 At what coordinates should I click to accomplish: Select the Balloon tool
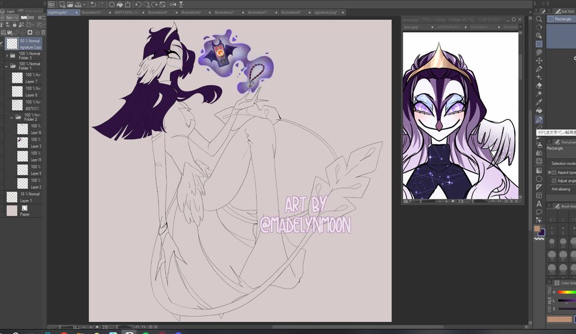(539, 212)
